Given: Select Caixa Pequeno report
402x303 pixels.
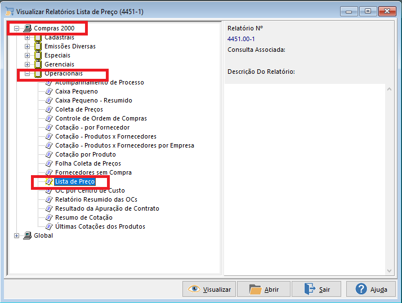Looking at the screenshot, I should 77,91.
